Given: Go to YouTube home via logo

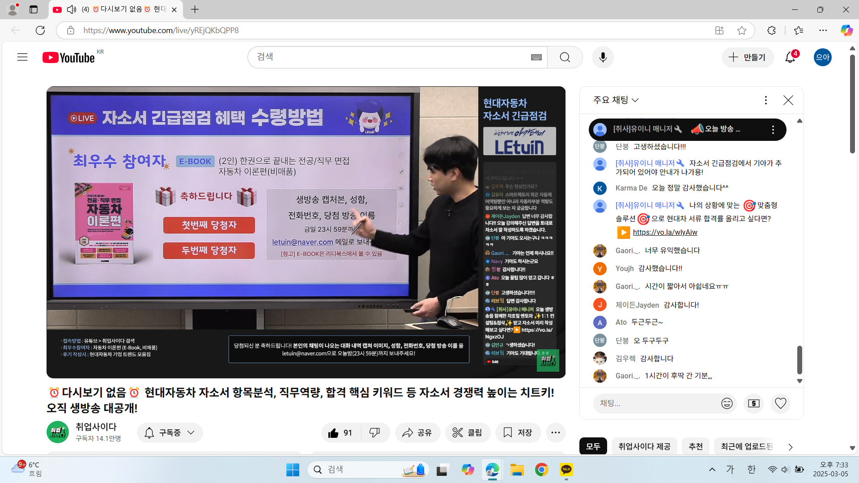Looking at the screenshot, I should pos(68,58).
